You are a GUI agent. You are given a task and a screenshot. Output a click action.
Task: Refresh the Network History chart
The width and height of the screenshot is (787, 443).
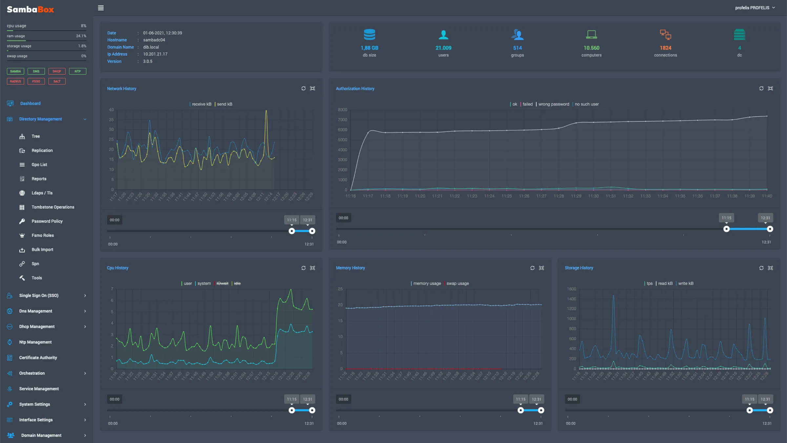[x=303, y=88]
